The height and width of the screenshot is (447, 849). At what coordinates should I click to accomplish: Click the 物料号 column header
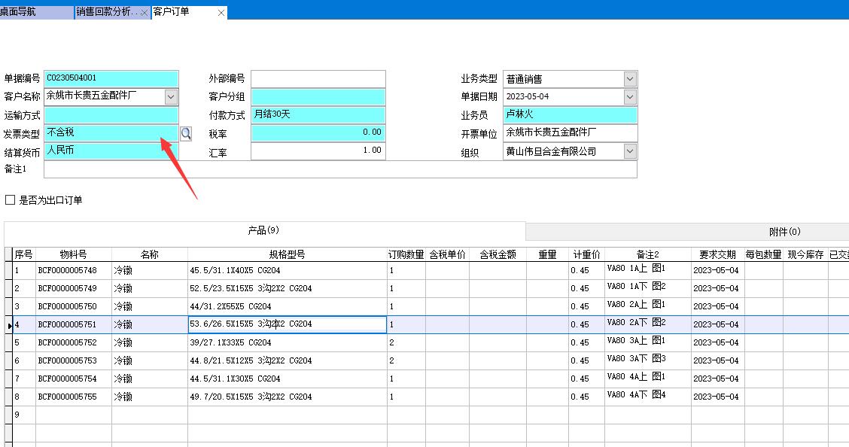click(73, 255)
